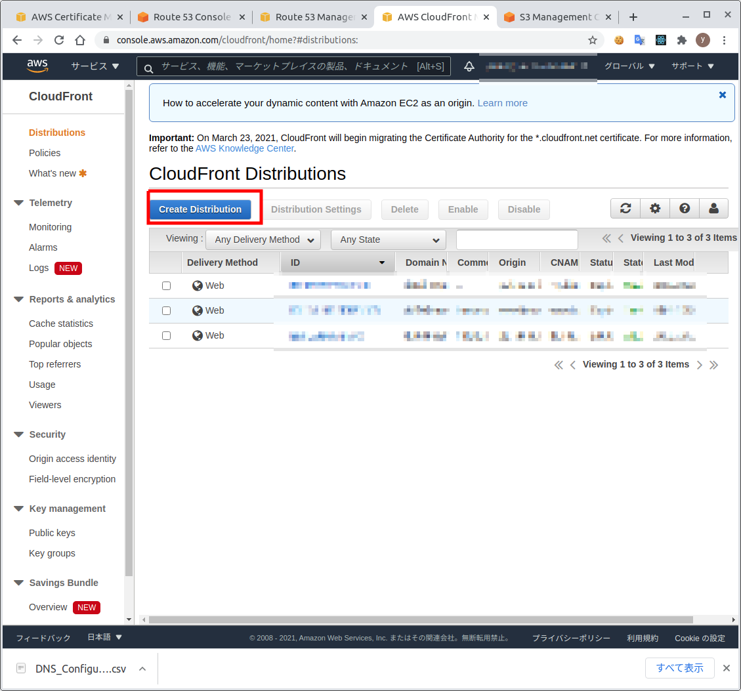This screenshot has width=741, height=691.
Task: Reload the browser page
Action: point(59,40)
